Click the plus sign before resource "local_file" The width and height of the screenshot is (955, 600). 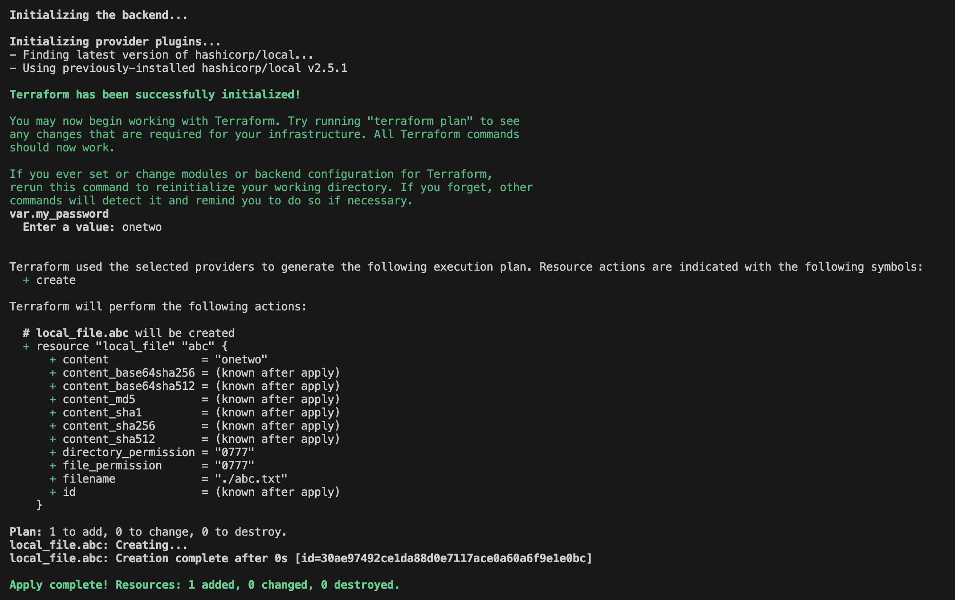click(x=26, y=346)
